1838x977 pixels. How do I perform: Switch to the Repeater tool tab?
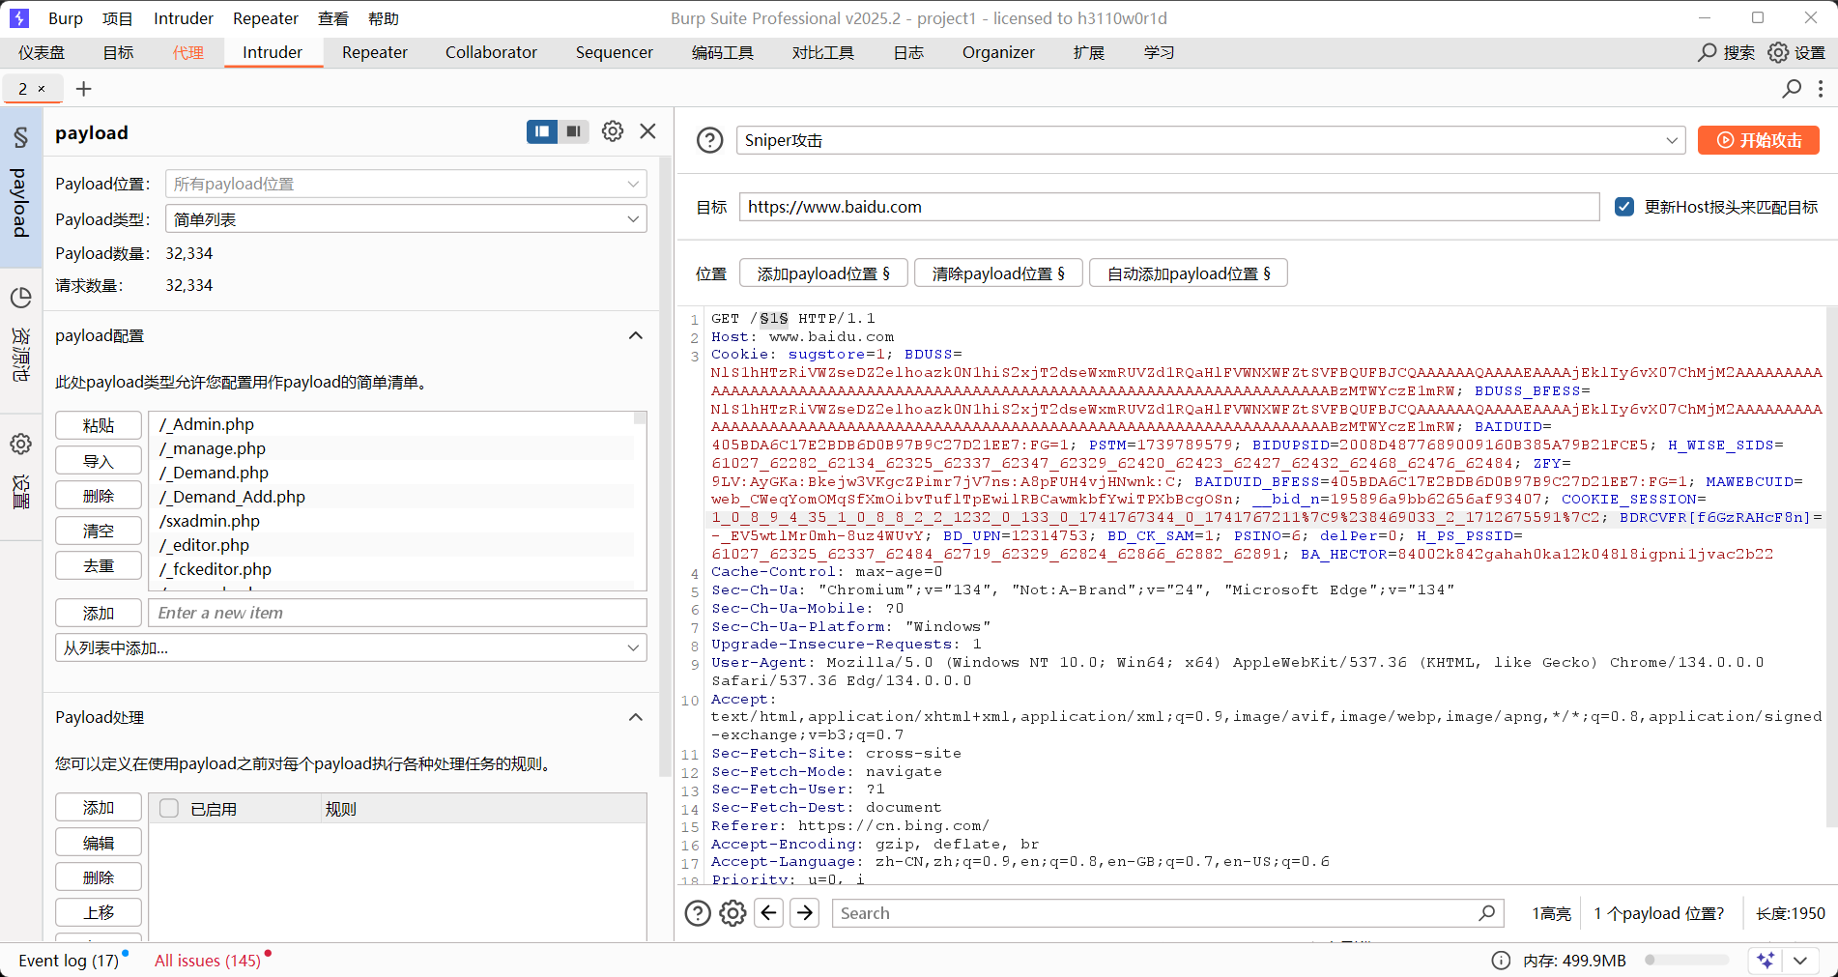pos(375,52)
